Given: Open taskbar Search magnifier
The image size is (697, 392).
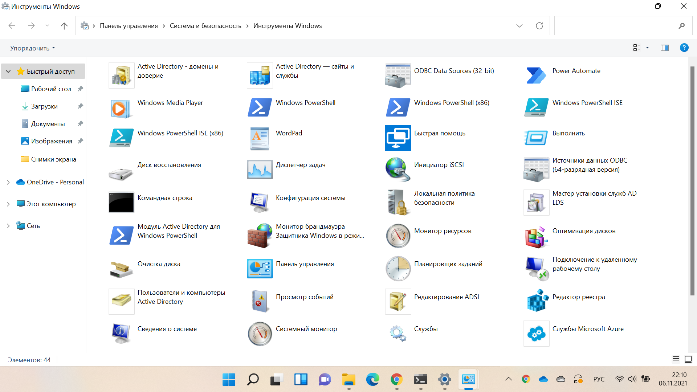Looking at the screenshot, I should [253, 379].
